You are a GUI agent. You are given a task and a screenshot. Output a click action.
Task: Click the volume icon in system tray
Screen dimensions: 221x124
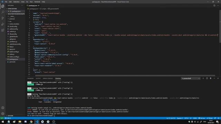tap(195, 122)
